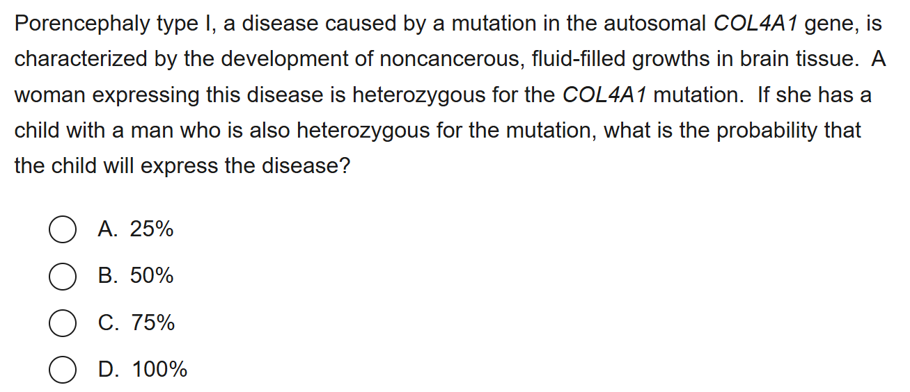910x392 pixels.
Task: Click the "A. 25%" answer label text
Action: 136,229
